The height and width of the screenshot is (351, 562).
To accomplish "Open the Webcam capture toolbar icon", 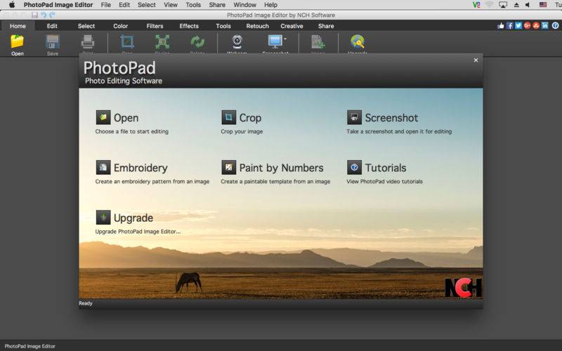I will tap(237, 41).
